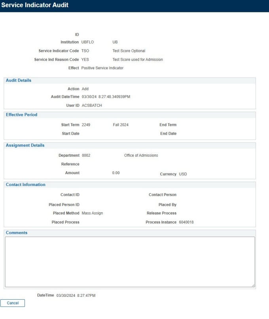
Task: Click the Start Term value 2249
Action: tap(86, 125)
